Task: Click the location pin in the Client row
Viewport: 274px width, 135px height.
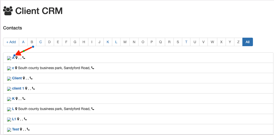Action: point(24,78)
